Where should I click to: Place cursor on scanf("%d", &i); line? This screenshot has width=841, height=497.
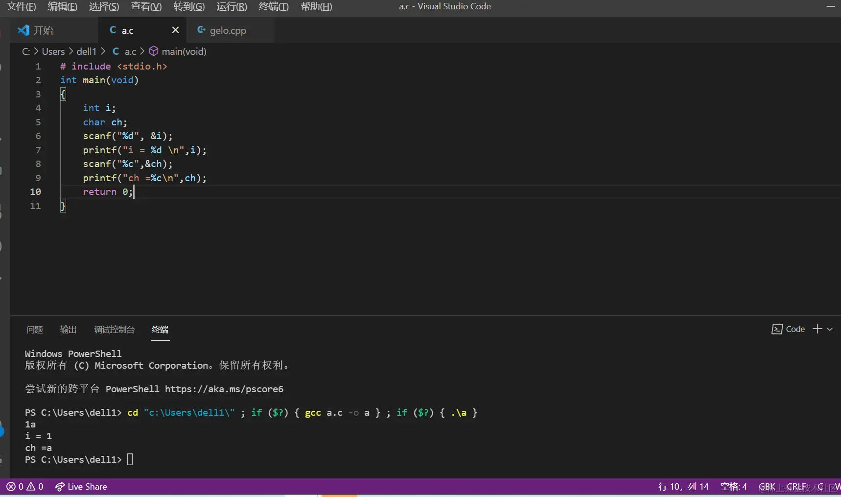tap(128, 136)
